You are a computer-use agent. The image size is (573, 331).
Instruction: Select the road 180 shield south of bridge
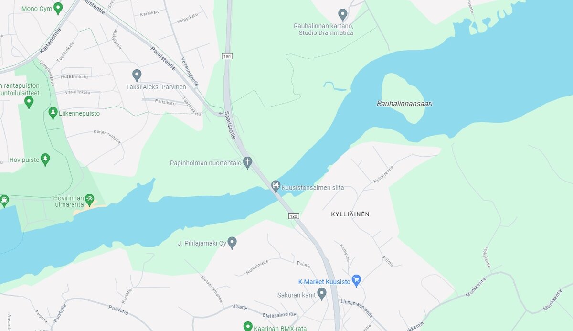click(x=294, y=216)
